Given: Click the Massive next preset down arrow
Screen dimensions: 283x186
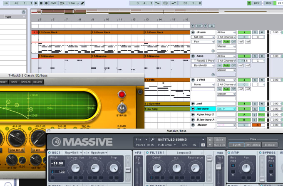Looking at the screenshot, I should (x=209, y=145).
